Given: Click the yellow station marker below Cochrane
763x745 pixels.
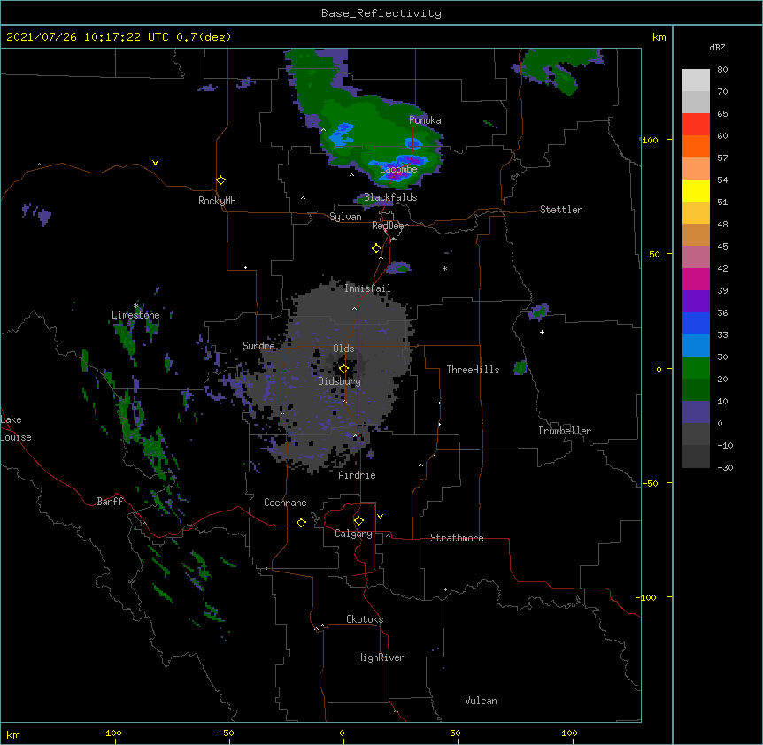Looking at the screenshot, I should [x=301, y=522].
